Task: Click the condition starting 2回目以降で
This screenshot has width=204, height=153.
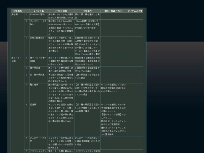Action: 87,70
